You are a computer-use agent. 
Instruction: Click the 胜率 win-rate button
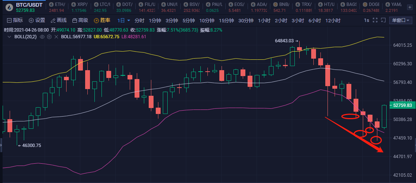coord(102,20)
